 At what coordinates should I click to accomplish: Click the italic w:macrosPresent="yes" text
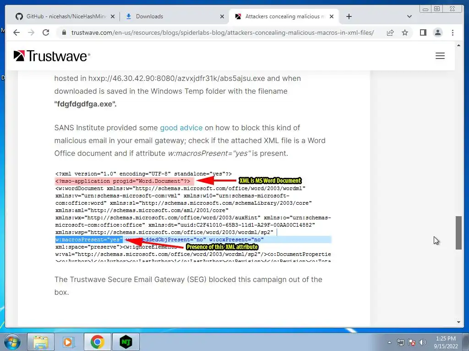pyautogui.click(x=209, y=154)
